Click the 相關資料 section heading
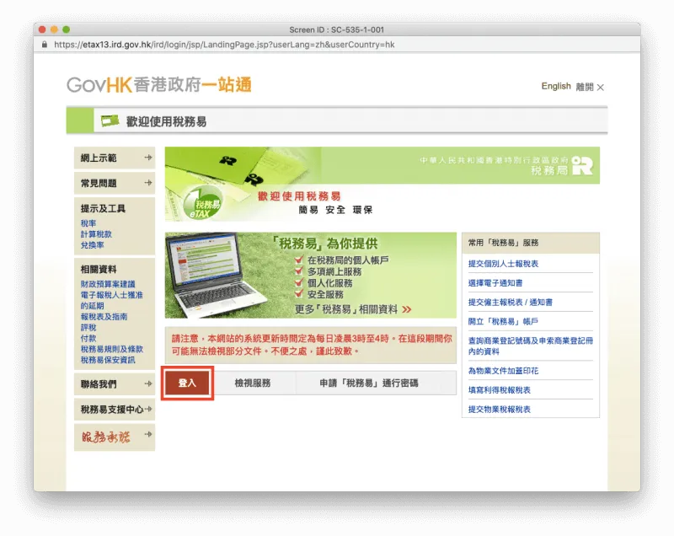 pos(99,269)
